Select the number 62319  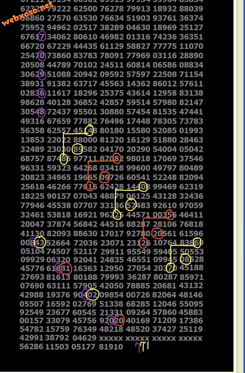click(191, 187)
